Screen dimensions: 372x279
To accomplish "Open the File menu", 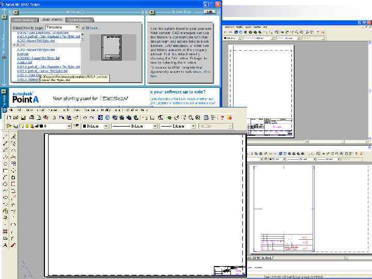I will click(x=11, y=110).
